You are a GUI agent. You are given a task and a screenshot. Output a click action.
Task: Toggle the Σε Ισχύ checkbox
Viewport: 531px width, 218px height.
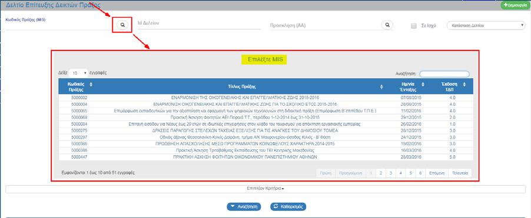click(413, 26)
